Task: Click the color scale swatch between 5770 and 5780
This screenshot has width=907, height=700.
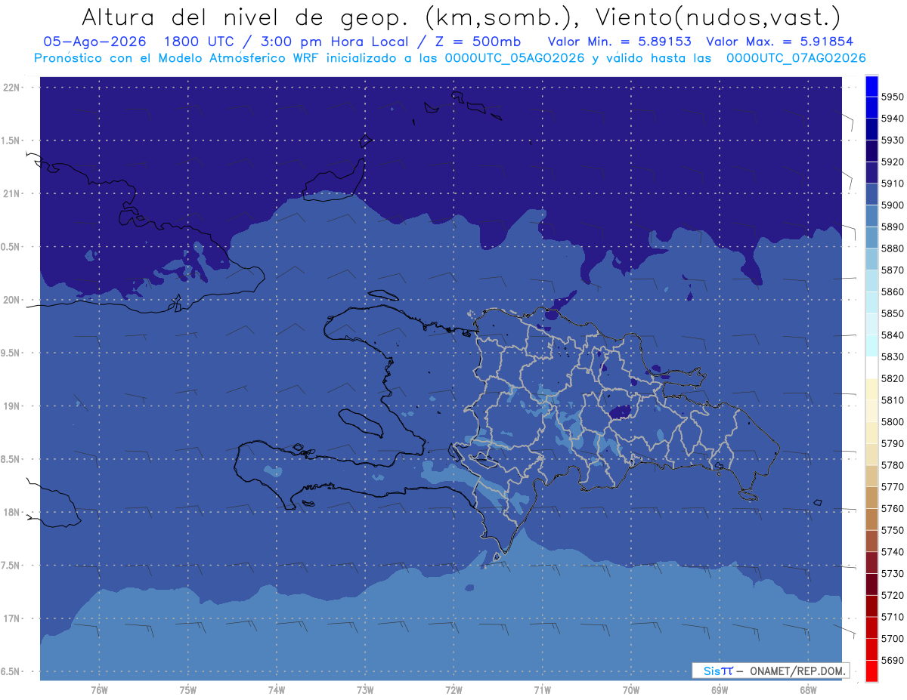Action: 871,476
